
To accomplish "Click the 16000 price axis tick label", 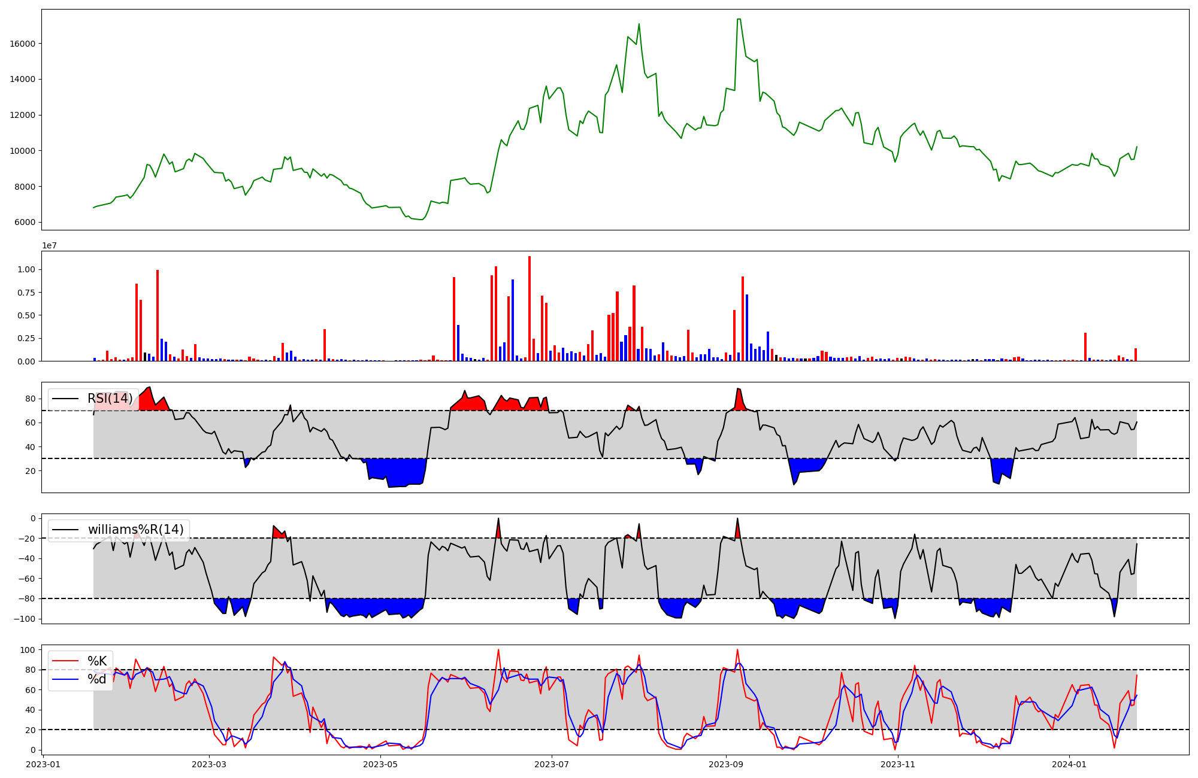I will (x=23, y=44).
